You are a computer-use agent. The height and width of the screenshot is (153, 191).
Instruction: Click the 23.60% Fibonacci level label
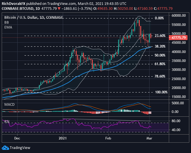pyautogui.click(x=160, y=36)
